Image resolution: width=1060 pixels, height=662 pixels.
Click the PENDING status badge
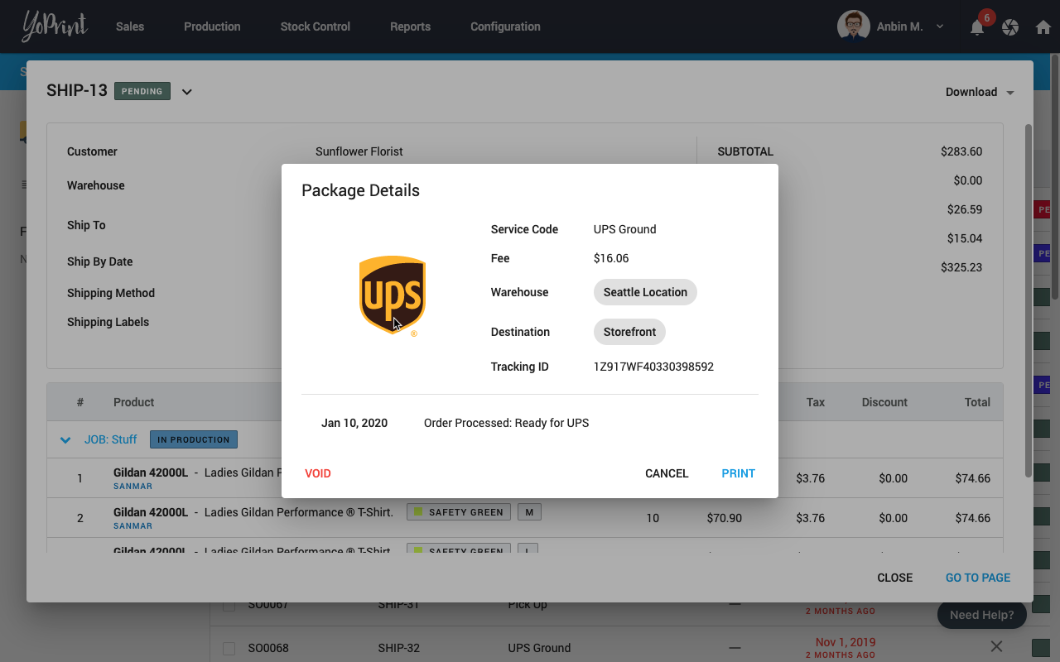point(142,91)
